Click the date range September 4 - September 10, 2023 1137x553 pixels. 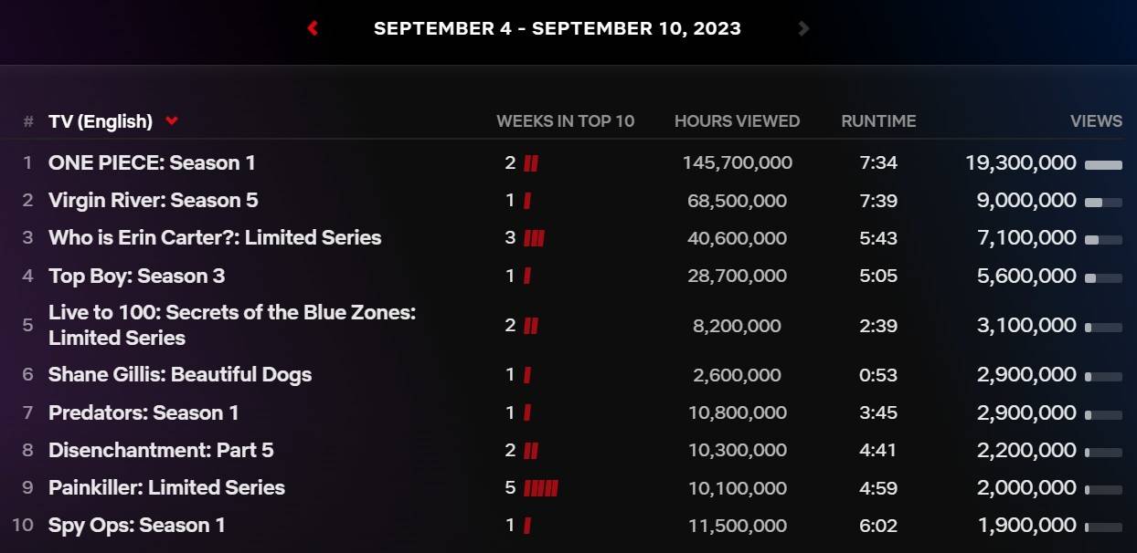pyautogui.click(x=557, y=28)
